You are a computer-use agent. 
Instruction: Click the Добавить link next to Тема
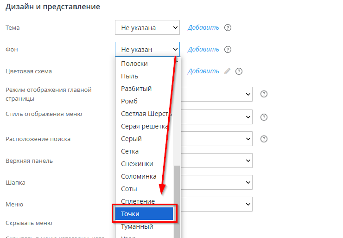pyautogui.click(x=203, y=28)
